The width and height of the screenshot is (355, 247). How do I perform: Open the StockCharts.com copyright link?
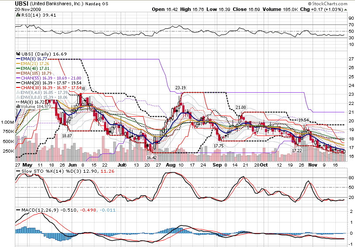point(327,3)
